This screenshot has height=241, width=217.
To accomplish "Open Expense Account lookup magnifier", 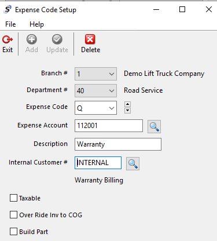I will [154, 126].
